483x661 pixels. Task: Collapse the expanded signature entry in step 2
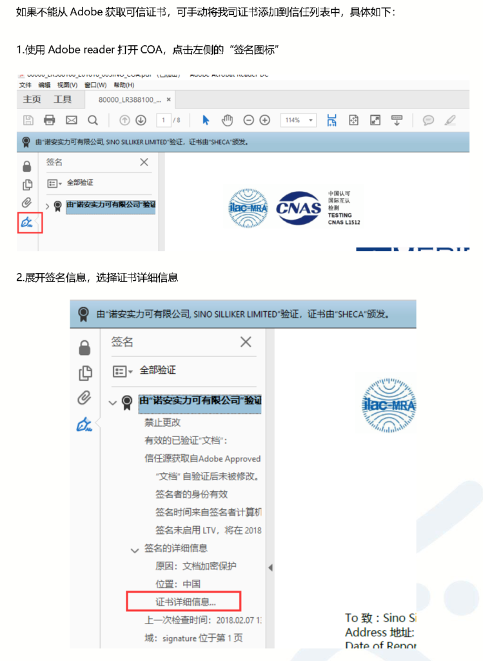tap(112, 403)
